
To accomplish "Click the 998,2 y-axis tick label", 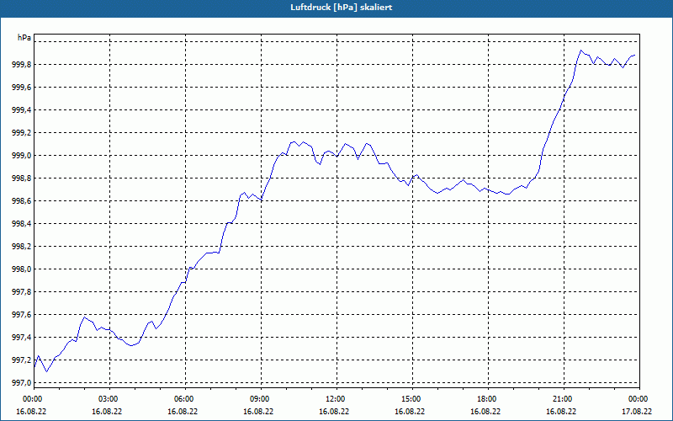I will (21, 247).
